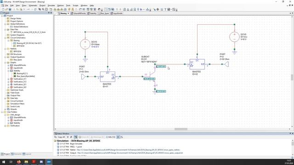Collapse the Circuit Schematics tree node

[5, 38]
